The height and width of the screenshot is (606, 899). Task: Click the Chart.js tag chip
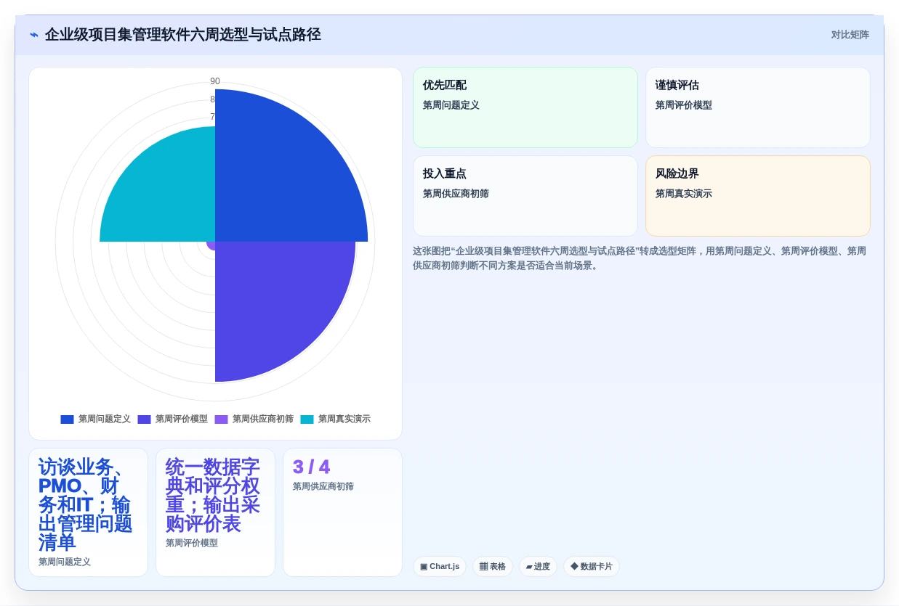click(x=440, y=567)
